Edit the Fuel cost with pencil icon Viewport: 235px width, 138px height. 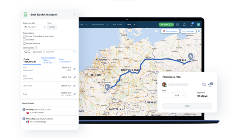75,69
